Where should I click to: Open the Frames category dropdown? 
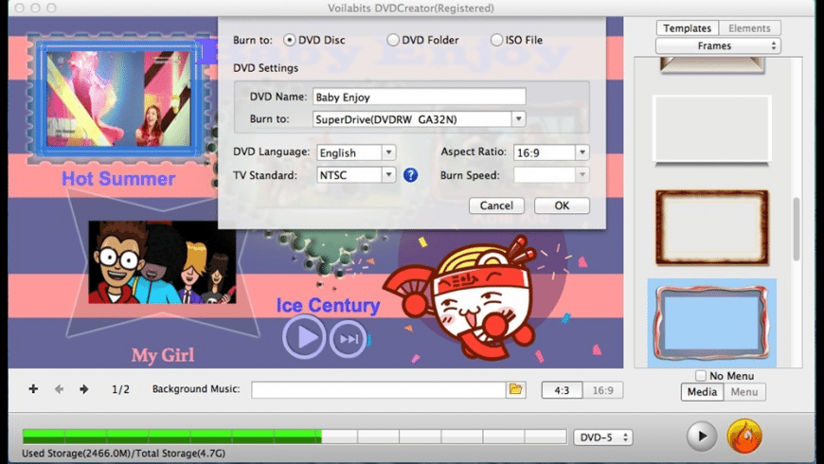pyautogui.click(x=718, y=45)
